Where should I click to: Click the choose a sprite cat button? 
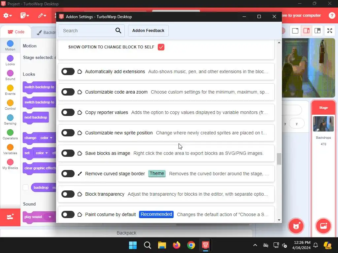coord(296,226)
